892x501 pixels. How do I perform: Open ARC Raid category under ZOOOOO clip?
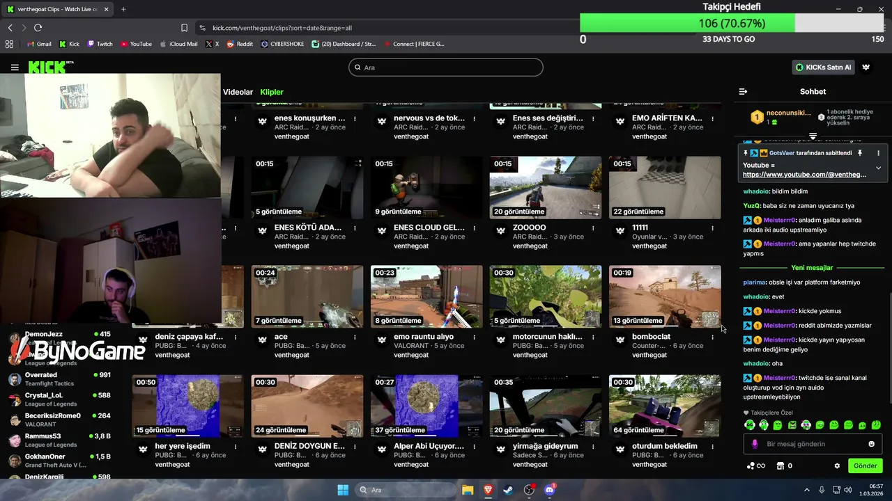coord(530,237)
